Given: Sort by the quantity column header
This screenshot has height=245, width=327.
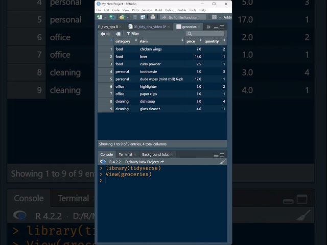Looking at the screenshot, I should (x=215, y=41).
